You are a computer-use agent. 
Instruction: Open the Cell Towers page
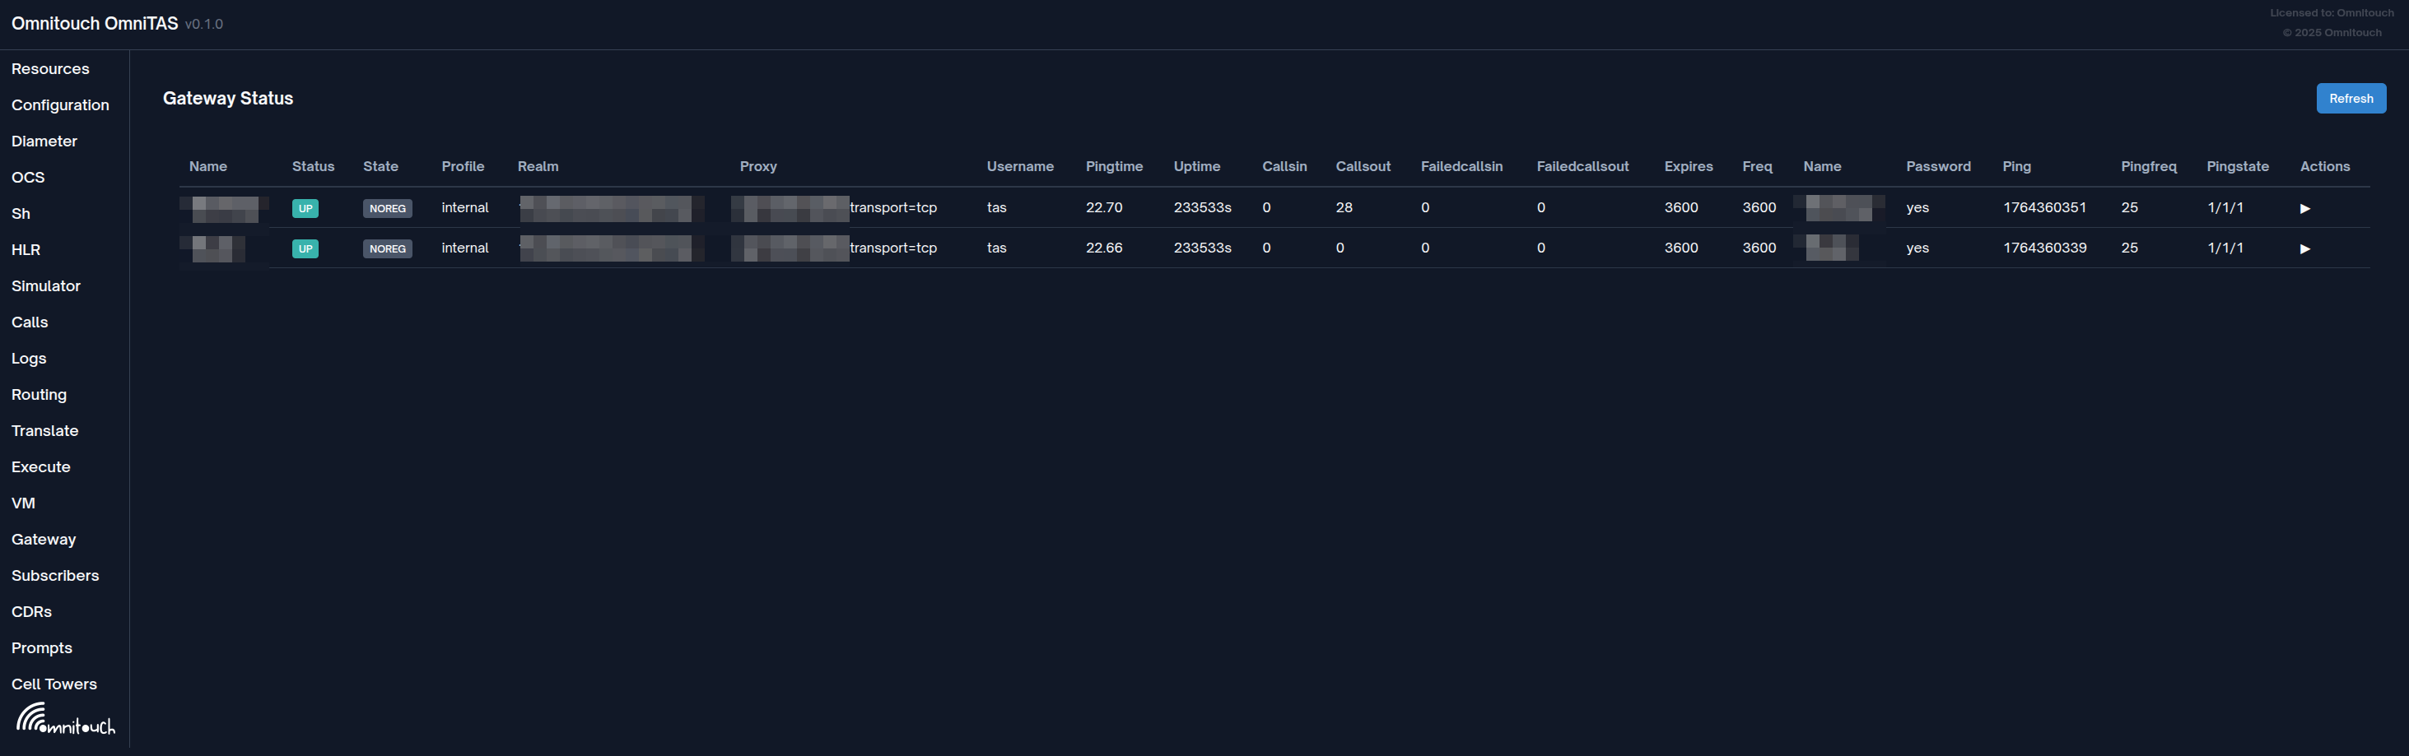(x=54, y=684)
